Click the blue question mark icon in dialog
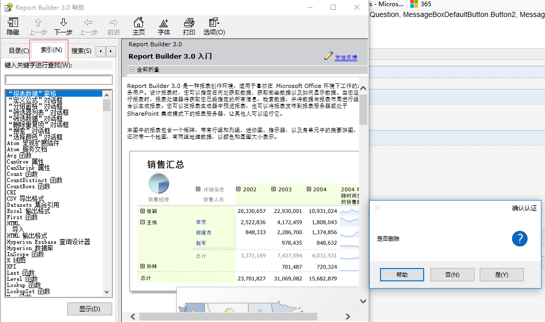The width and height of the screenshot is (545, 322). [520, 239]
